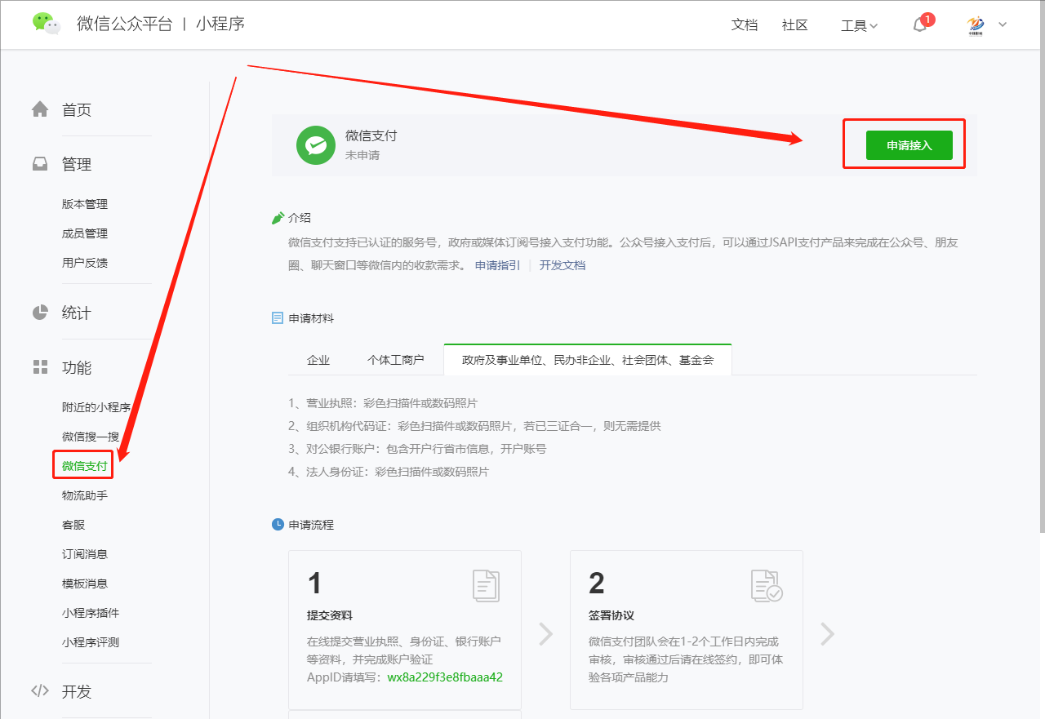Switch to the 个体工商户 tab
The width and height of the screenshot is (1045, 719).
point(396,360)
